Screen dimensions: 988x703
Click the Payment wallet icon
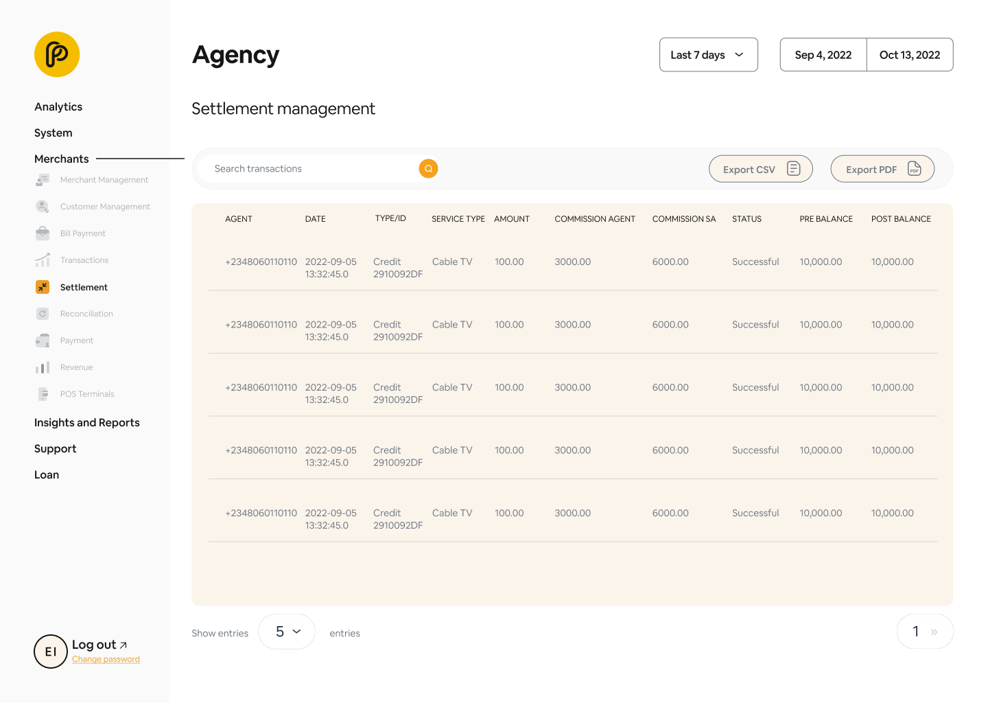point(43,341)
